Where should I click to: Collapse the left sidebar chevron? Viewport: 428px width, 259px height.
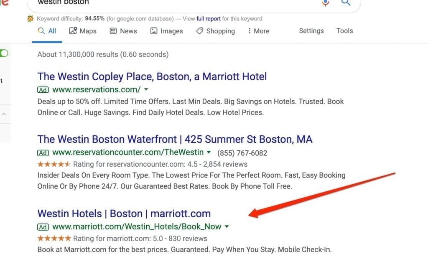[x=4, y=114]
